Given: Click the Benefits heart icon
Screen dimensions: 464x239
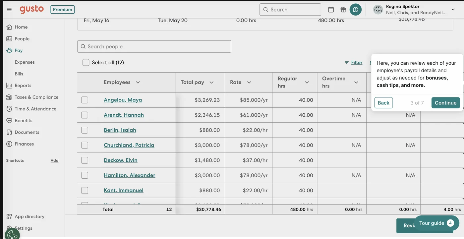Looking at the screenshot, I should coord(9,121).
